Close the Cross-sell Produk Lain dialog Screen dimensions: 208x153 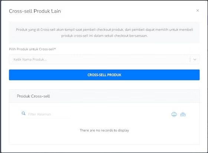[198, 10]
